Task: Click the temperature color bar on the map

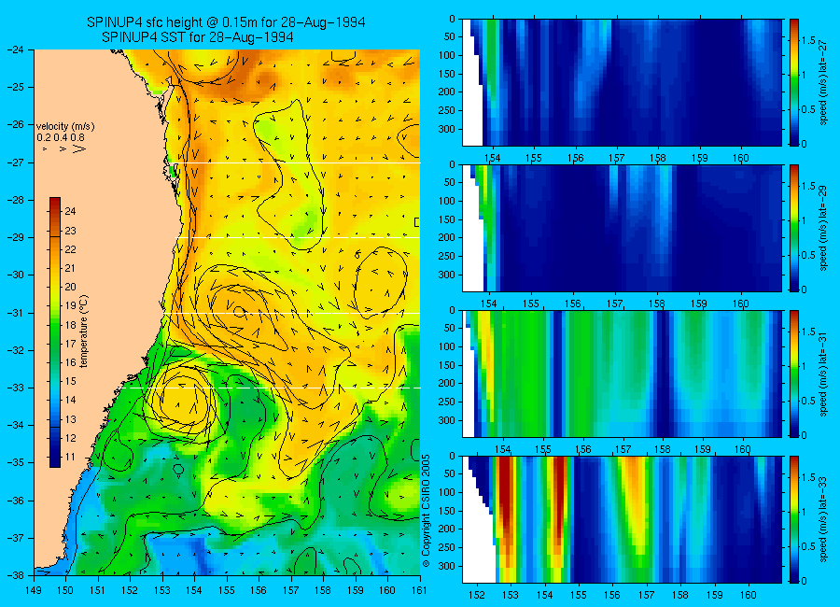Action: (x=55, y=332)
